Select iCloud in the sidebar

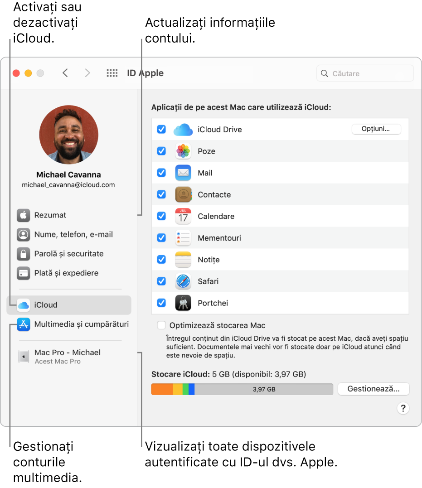pyautogui.click(x=69, y=305)
